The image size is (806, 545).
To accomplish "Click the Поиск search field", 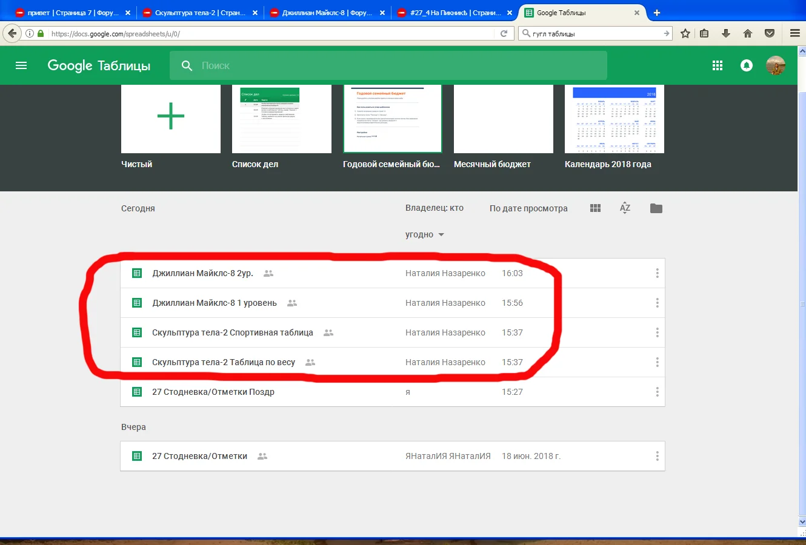I will [x=400, y=65].
